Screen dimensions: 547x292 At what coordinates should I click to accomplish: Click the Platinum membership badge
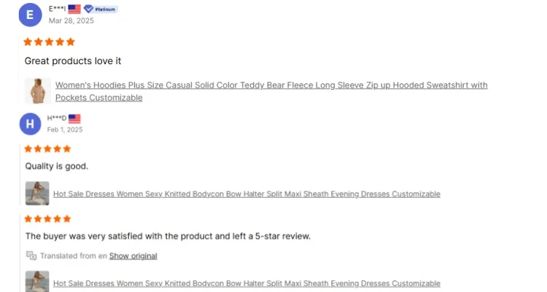tap(101, 9)
